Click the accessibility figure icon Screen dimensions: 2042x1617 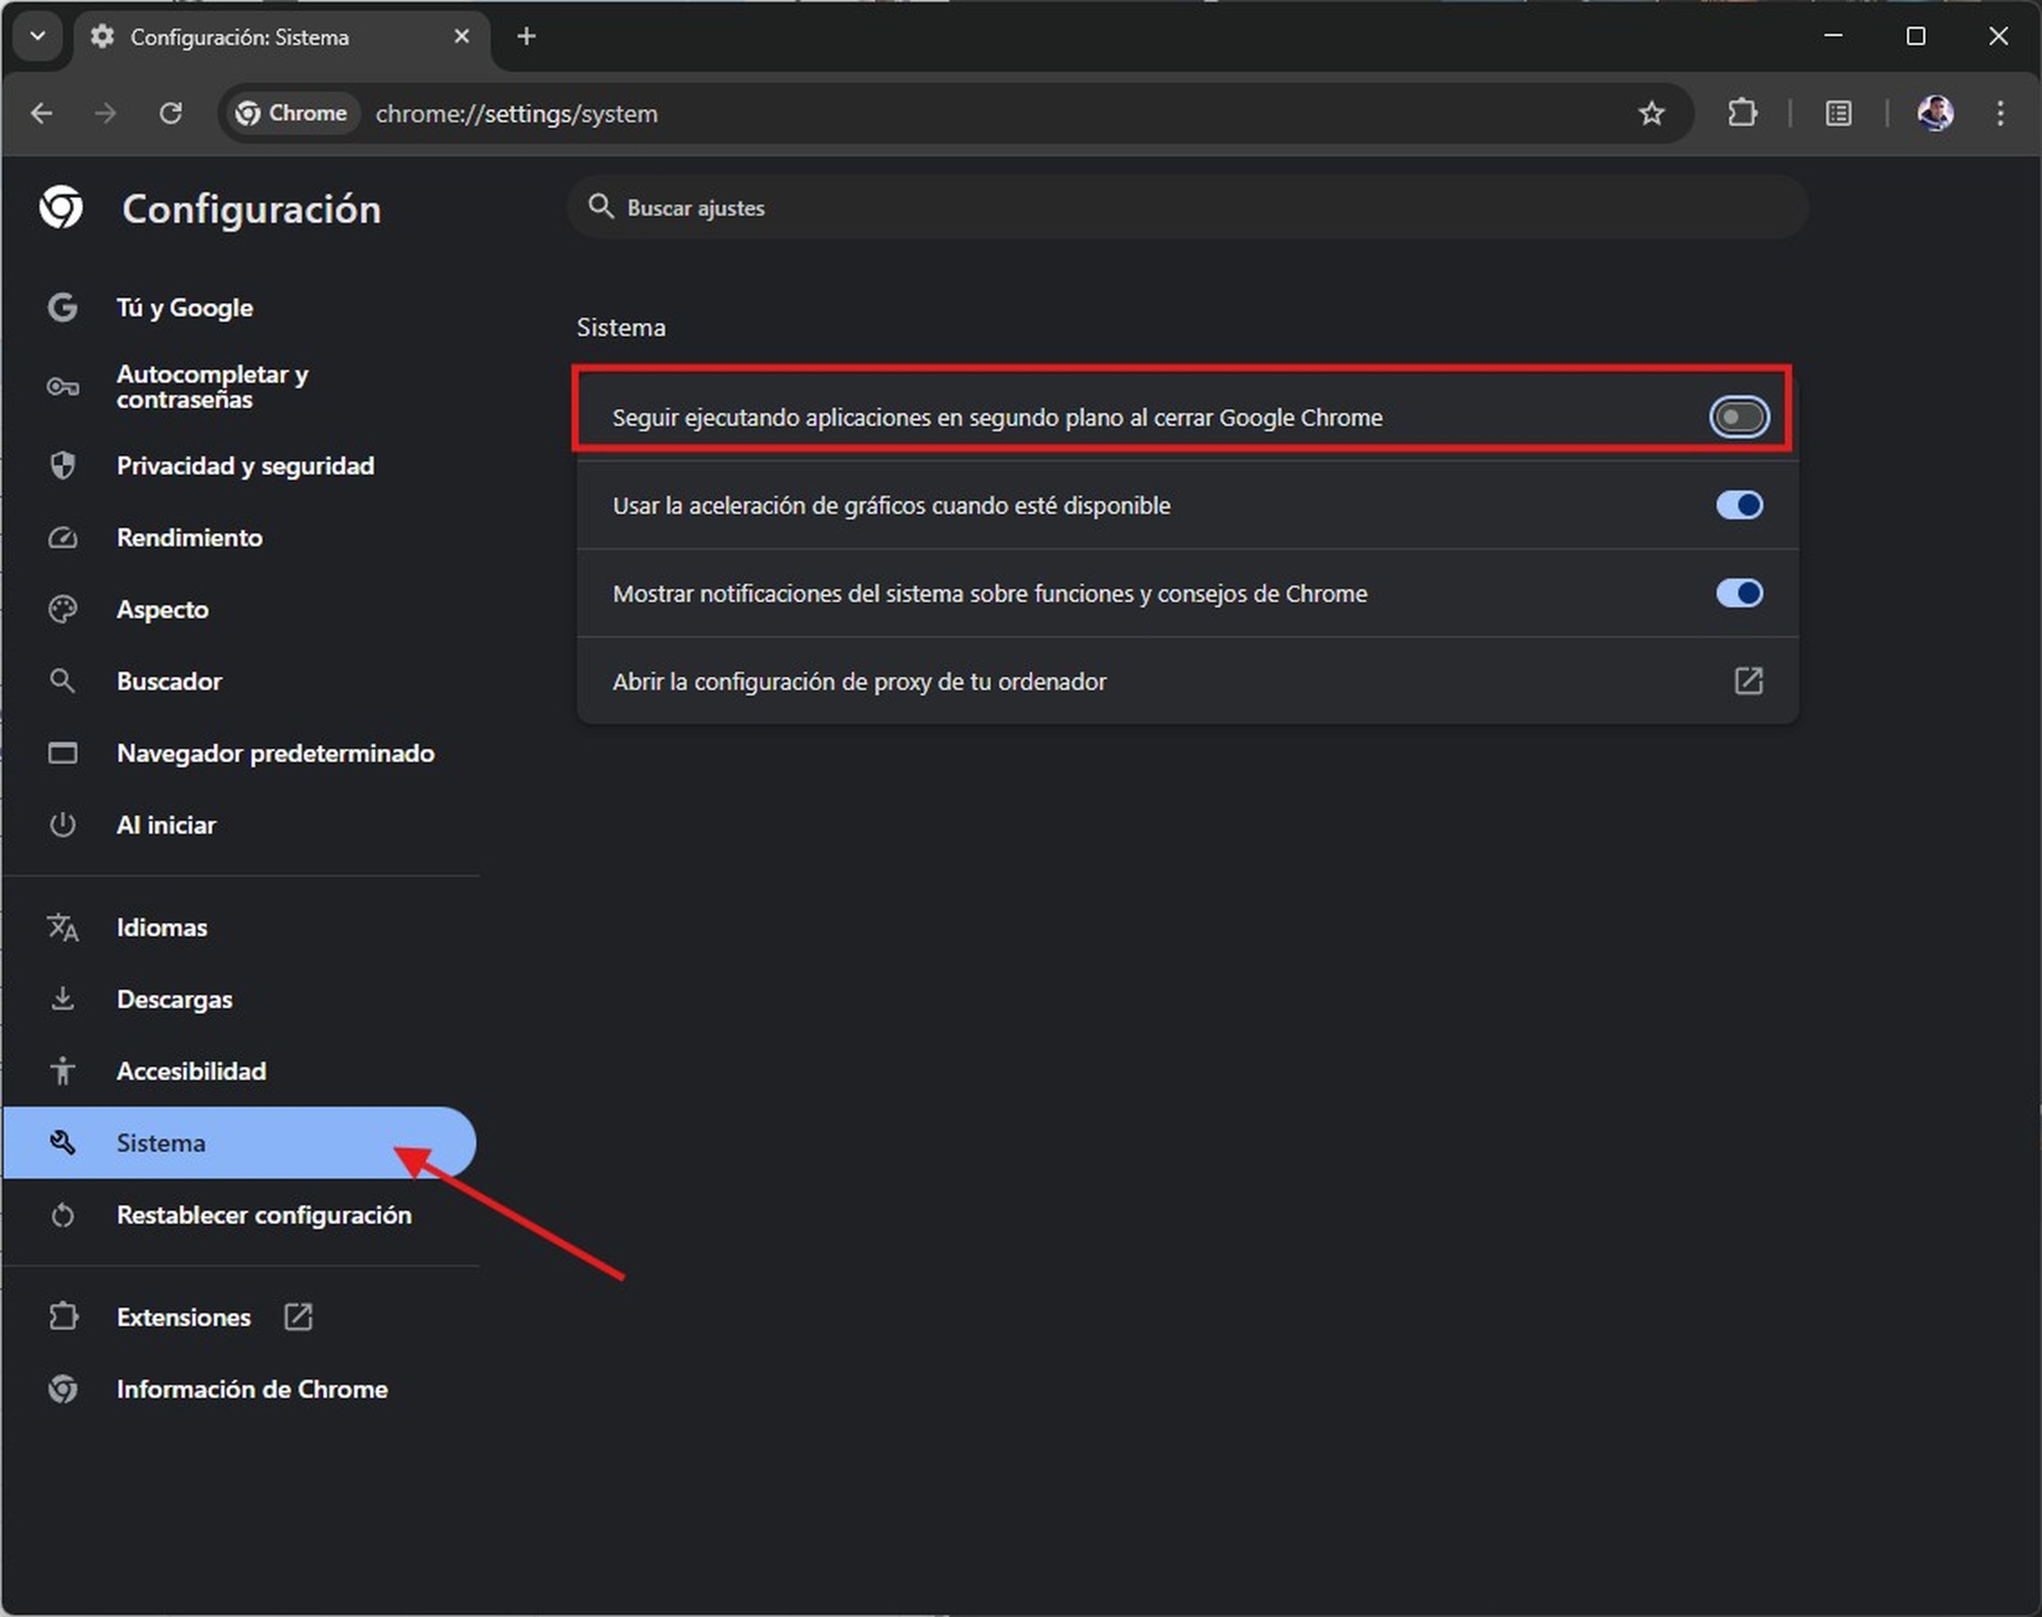[63, 1071]
